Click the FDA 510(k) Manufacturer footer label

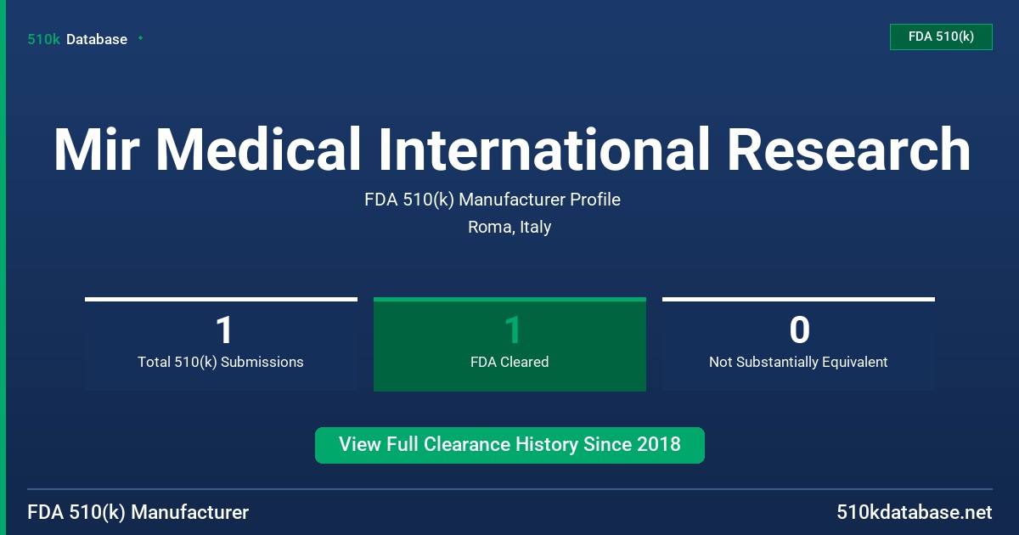(138, 512)
